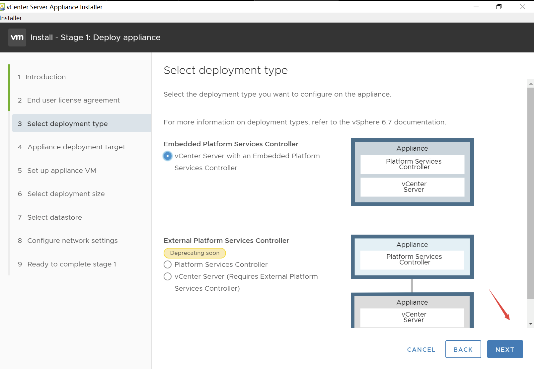
Task: Click the vertical scrollbar thumb
Action: click(x=530, y=193)
